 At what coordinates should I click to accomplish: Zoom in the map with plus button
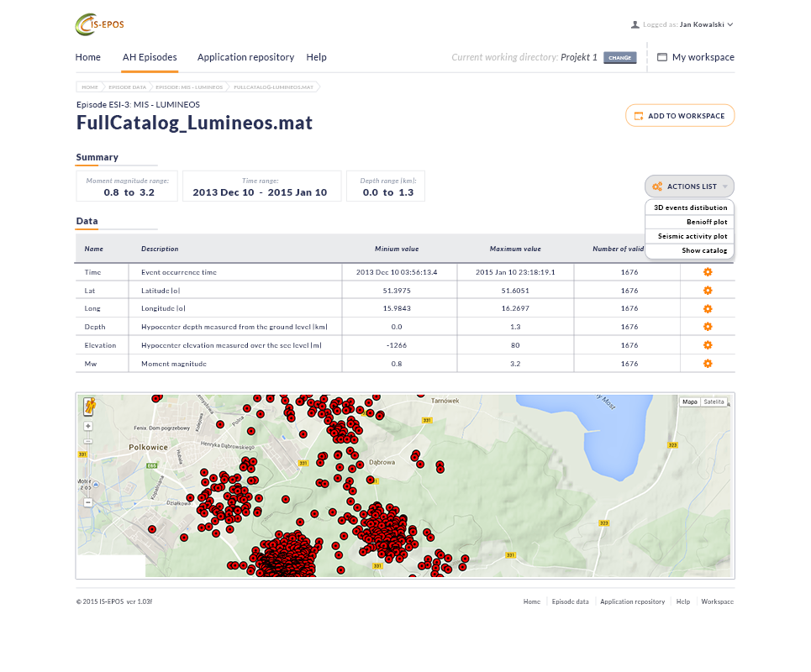coord(88,427)
